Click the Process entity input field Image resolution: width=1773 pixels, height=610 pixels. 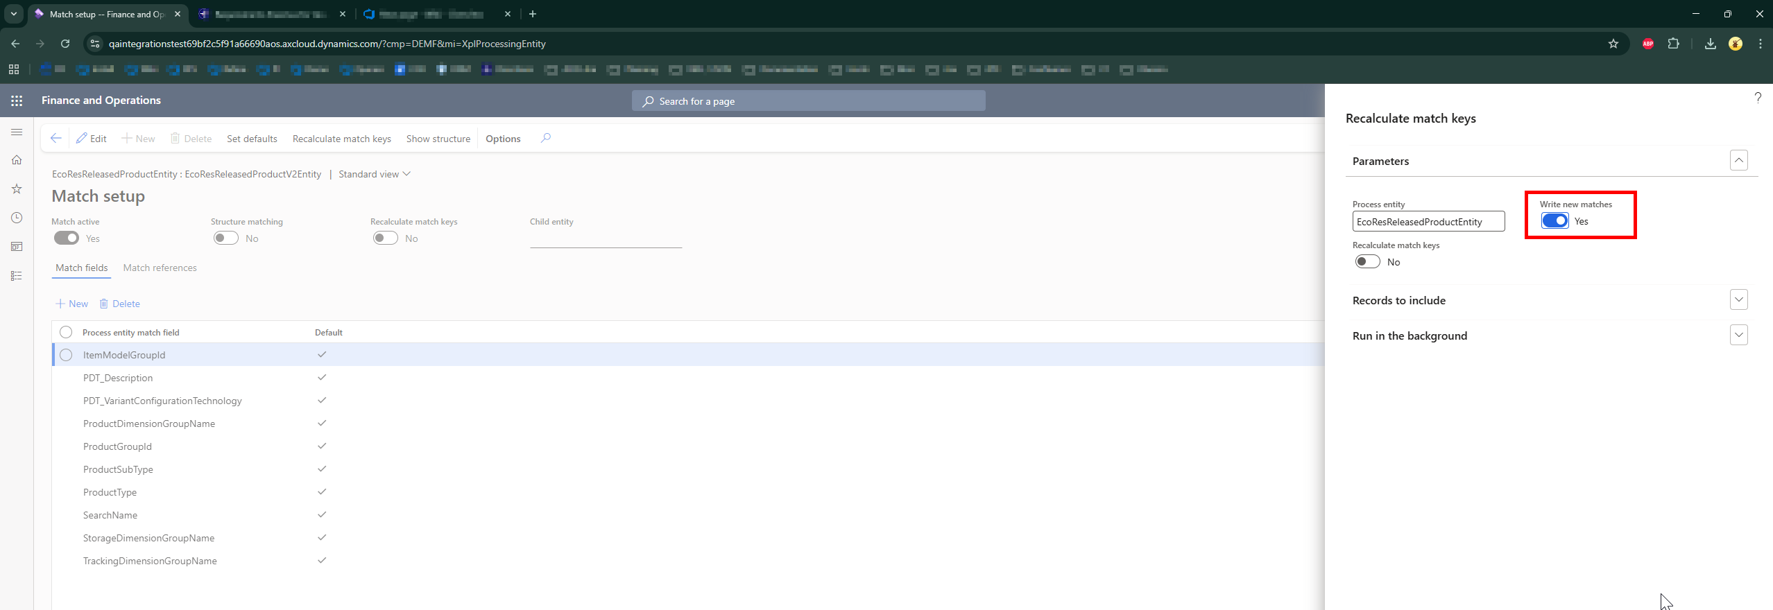coord(1428,222)
